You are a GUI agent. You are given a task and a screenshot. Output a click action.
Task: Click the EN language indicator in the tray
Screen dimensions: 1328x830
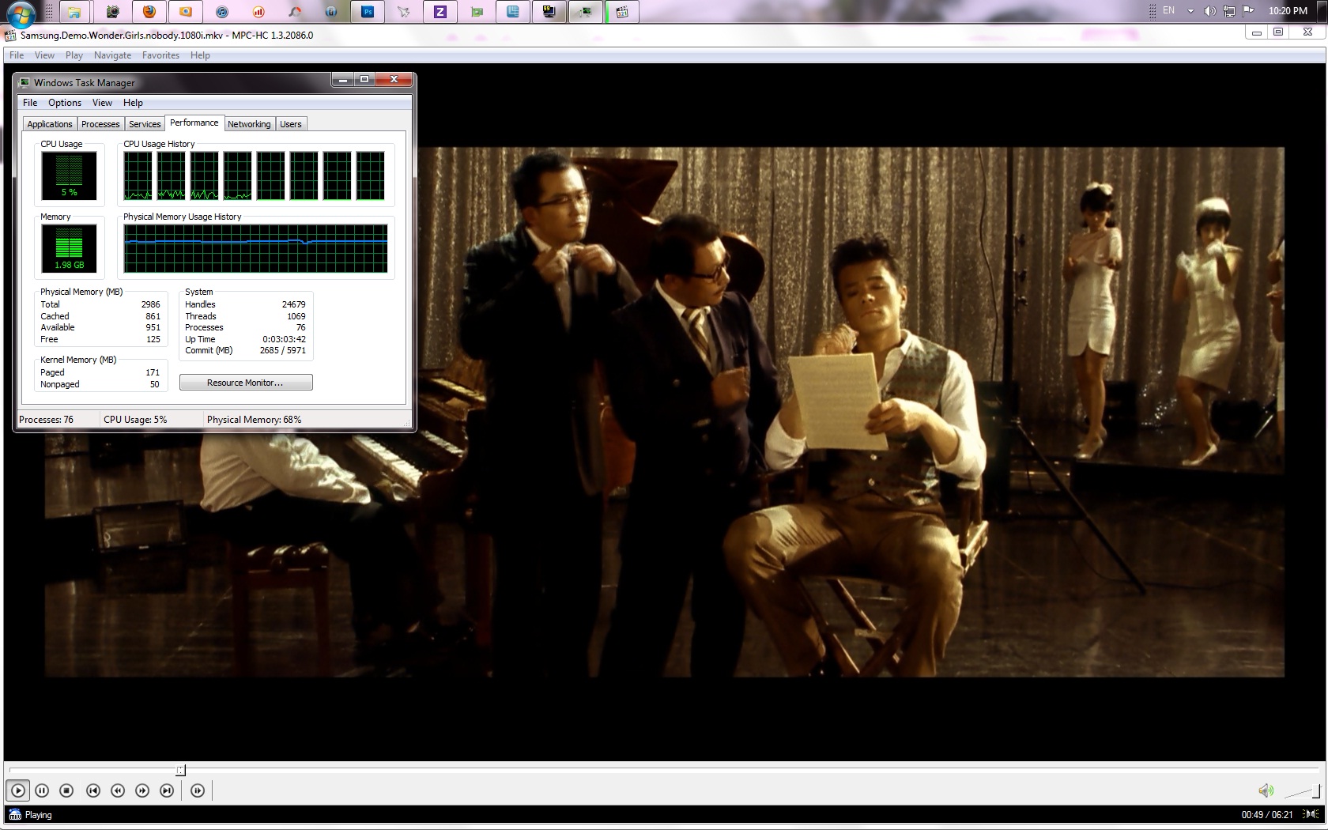(x=1168, y=11)
